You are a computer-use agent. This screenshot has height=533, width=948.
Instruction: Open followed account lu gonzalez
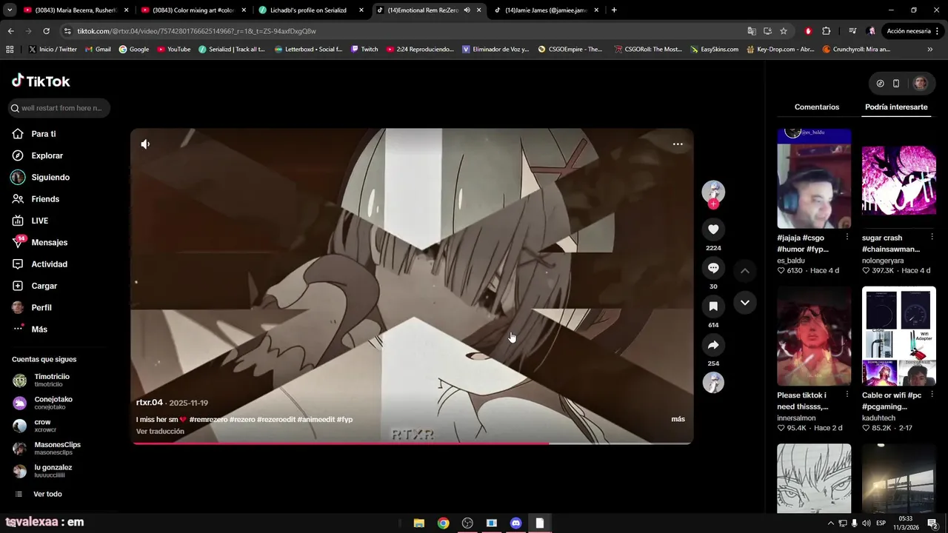pos(52,471)
